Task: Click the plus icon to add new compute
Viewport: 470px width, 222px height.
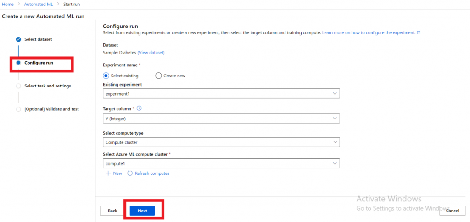Action: point(108,173)
